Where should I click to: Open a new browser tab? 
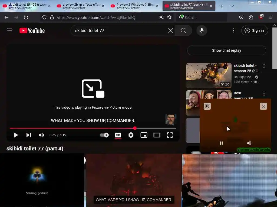(x=221, y=6)
